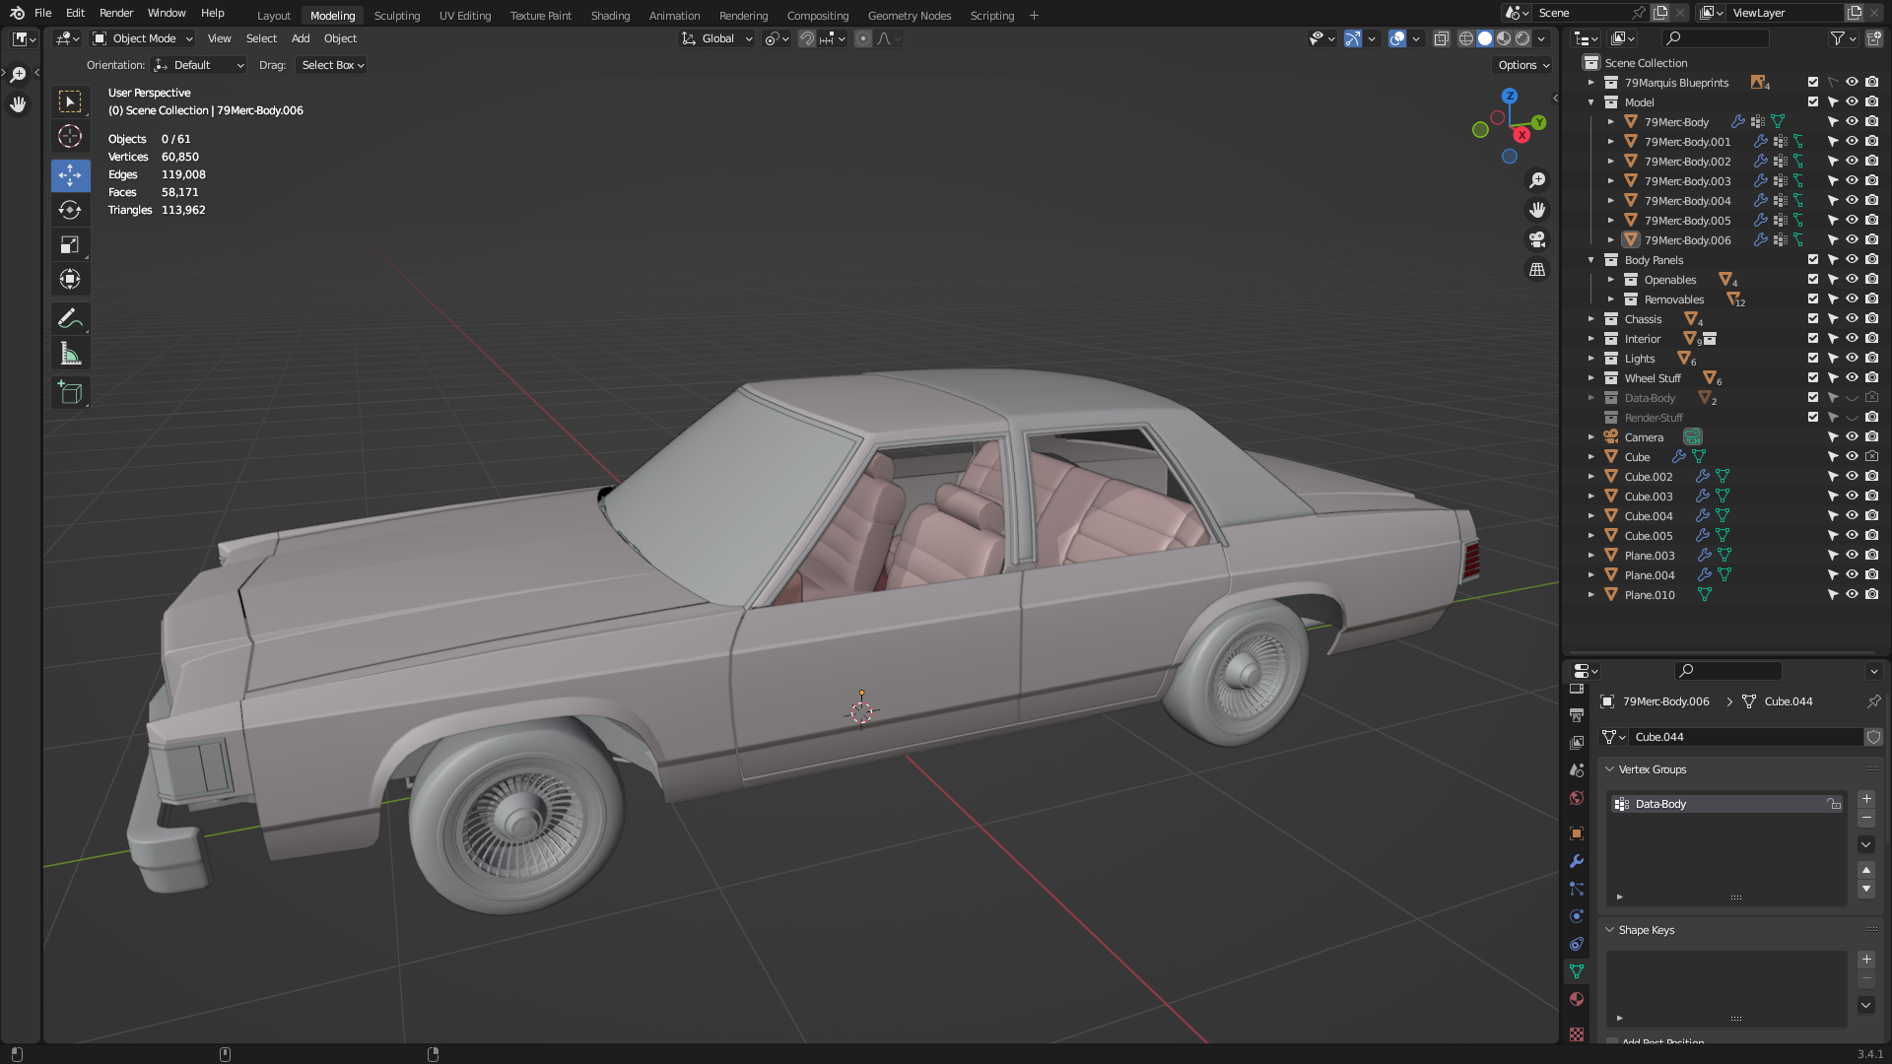This screenshot has height=1064, width=1892.
Task: Toggle camera view in viewport
Action: 1537,239
